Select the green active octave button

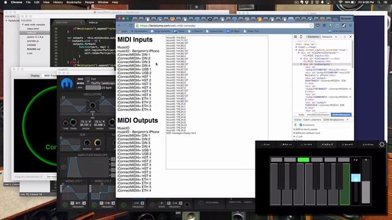[303, 160]
